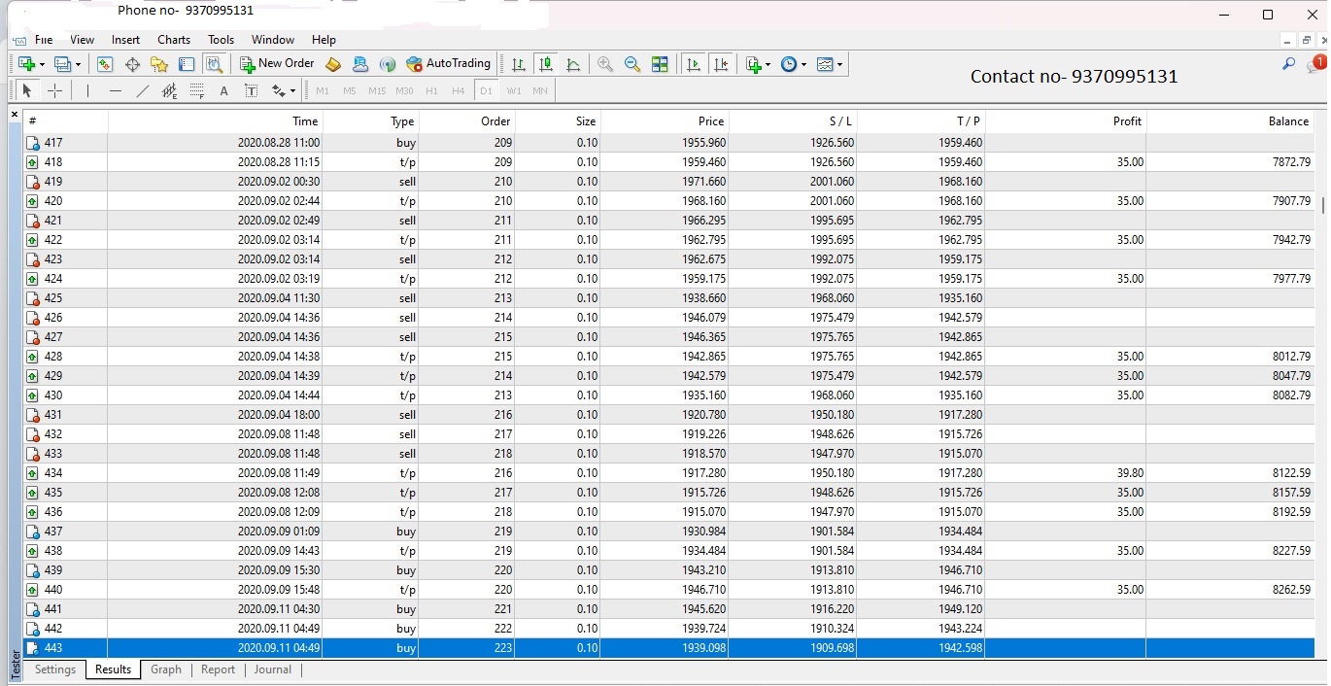
Task: Switch to the Graph tab
Action: point(166,669)
